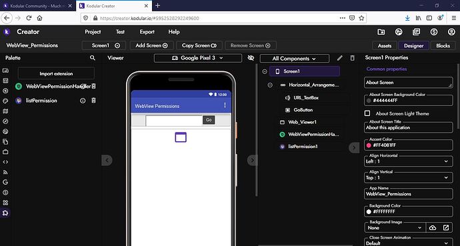460x246 pixels.
Task: Open the All Components filter dropdown
Action: [x=294, y=59]
